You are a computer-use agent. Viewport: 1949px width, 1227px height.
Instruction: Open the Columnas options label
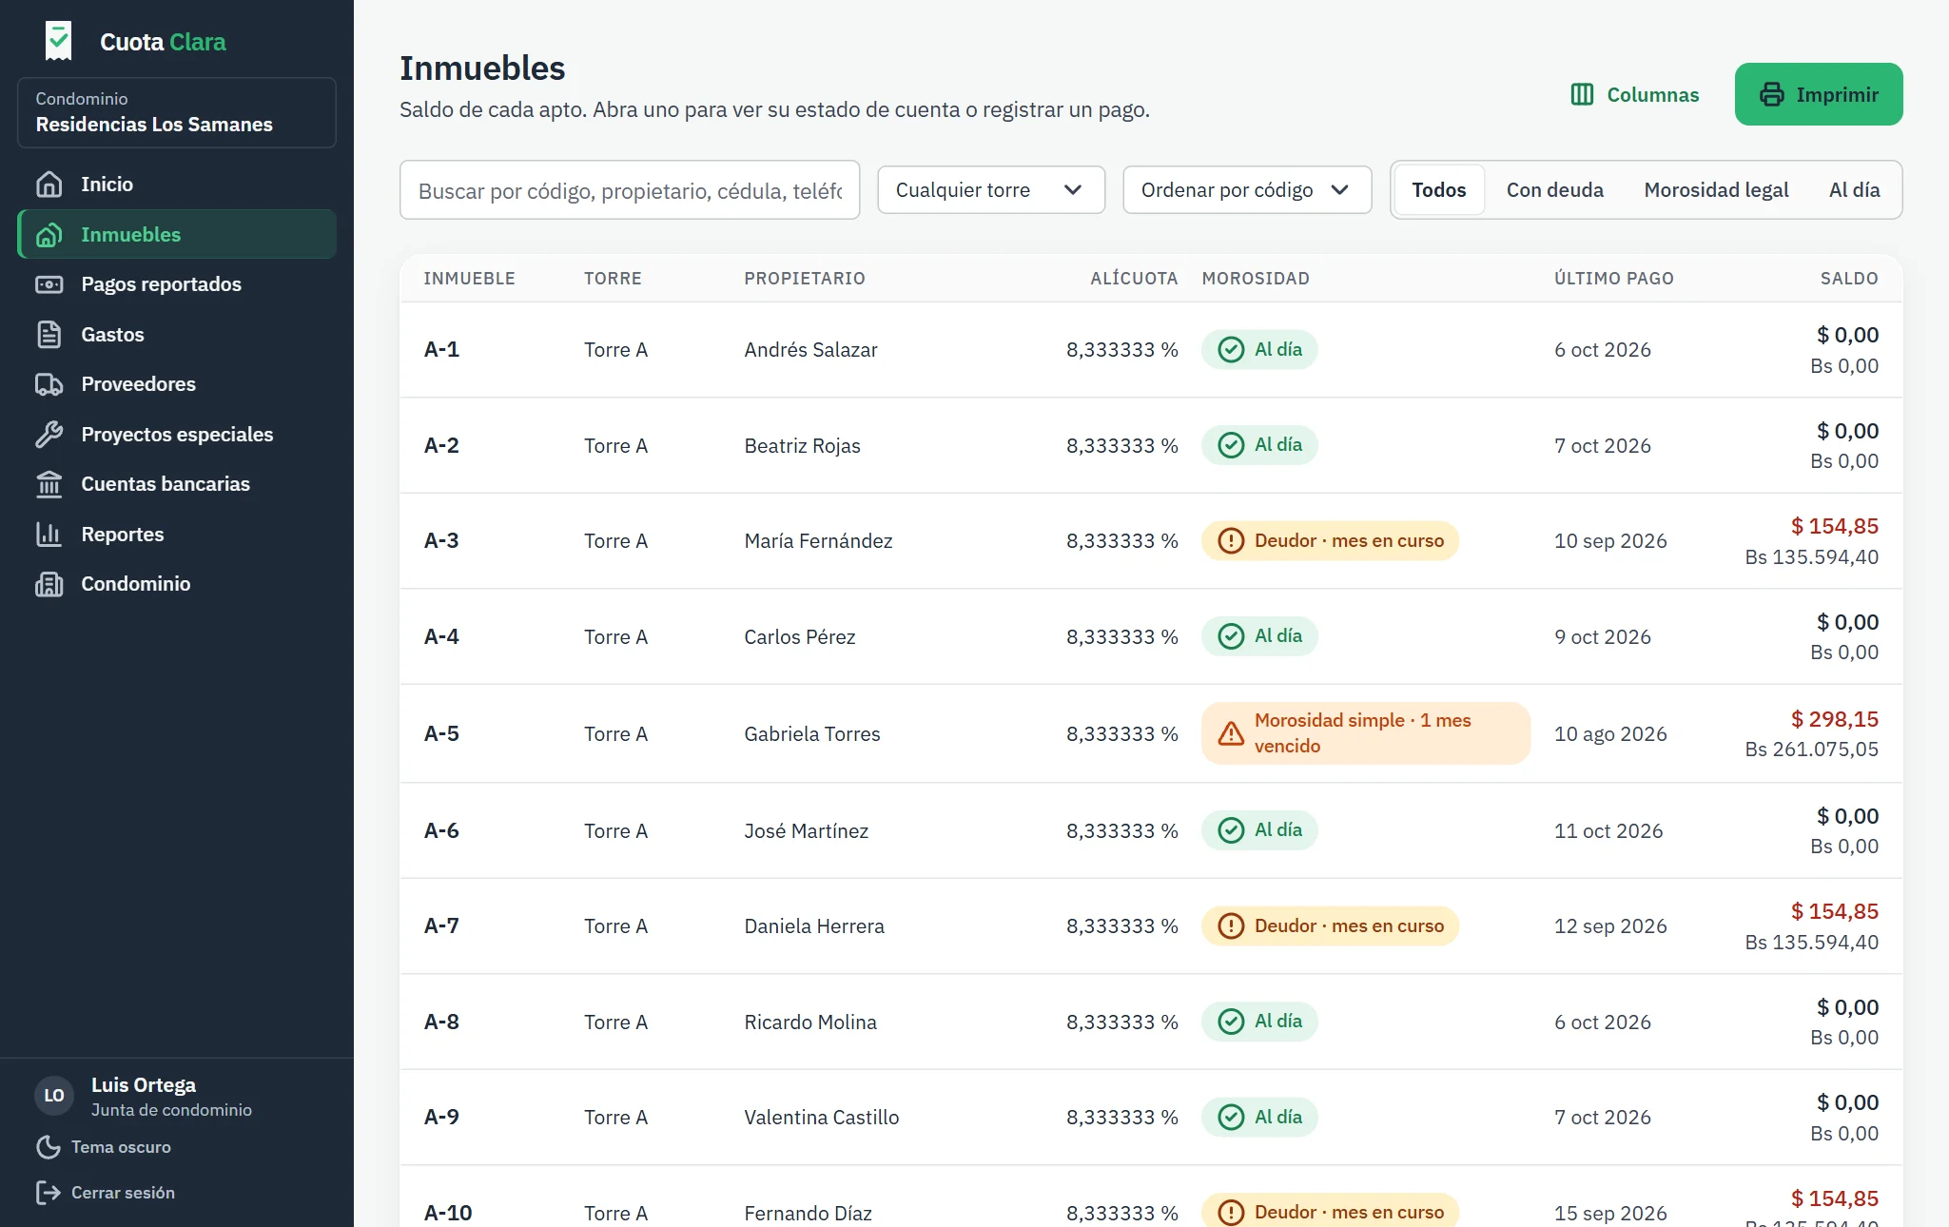coord(1652,94)
